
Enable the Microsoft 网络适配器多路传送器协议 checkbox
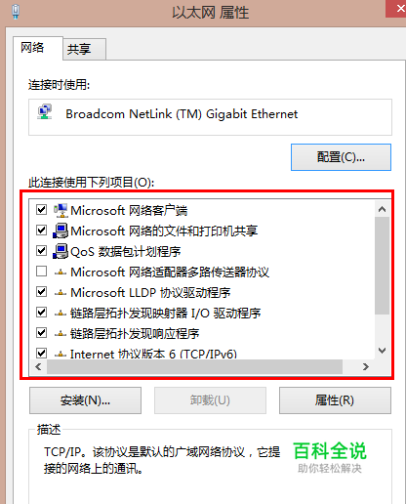point(41,272)
